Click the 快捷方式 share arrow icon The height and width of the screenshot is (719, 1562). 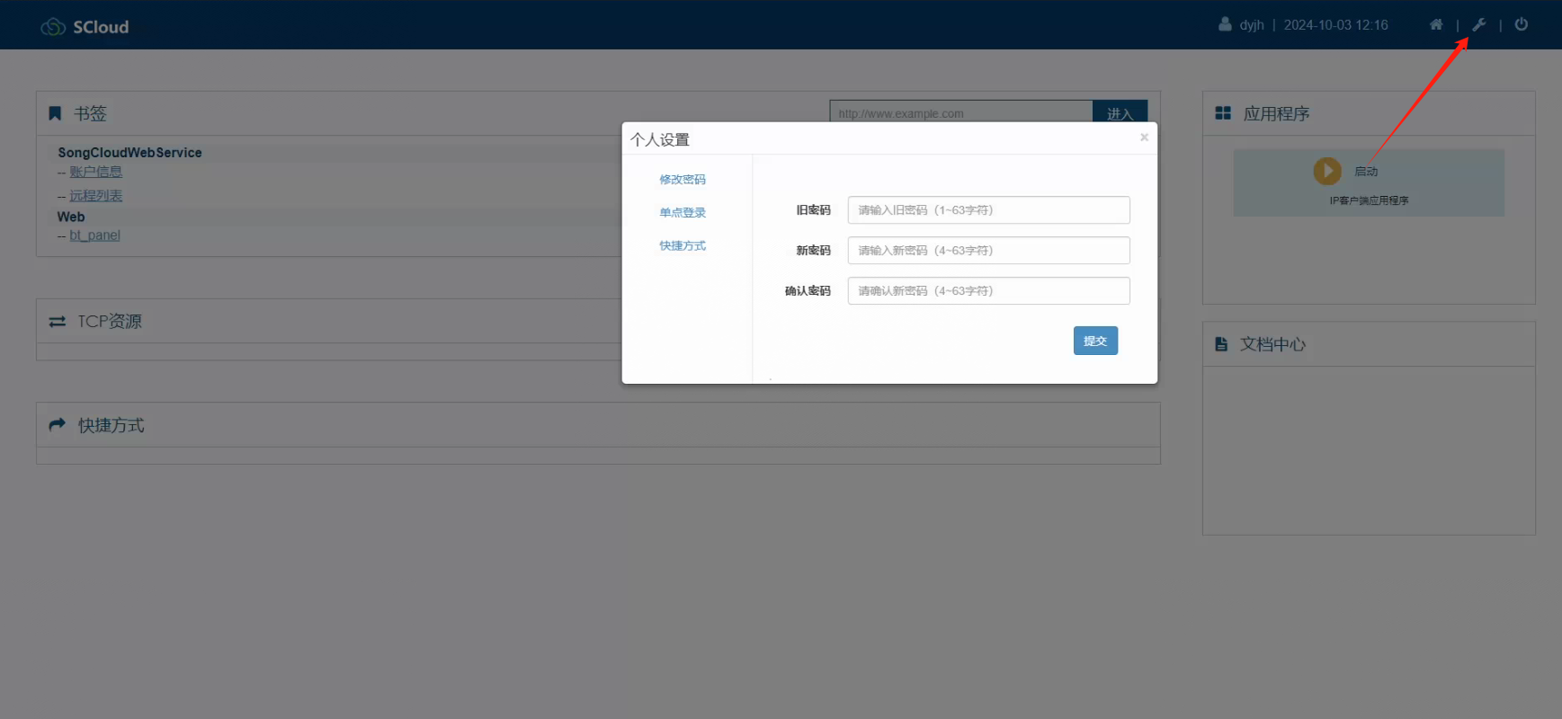pyautogui.click(x=58, y=424)
